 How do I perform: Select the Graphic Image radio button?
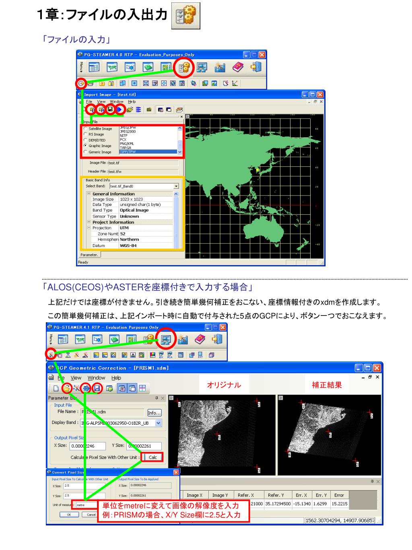(85, 146)
